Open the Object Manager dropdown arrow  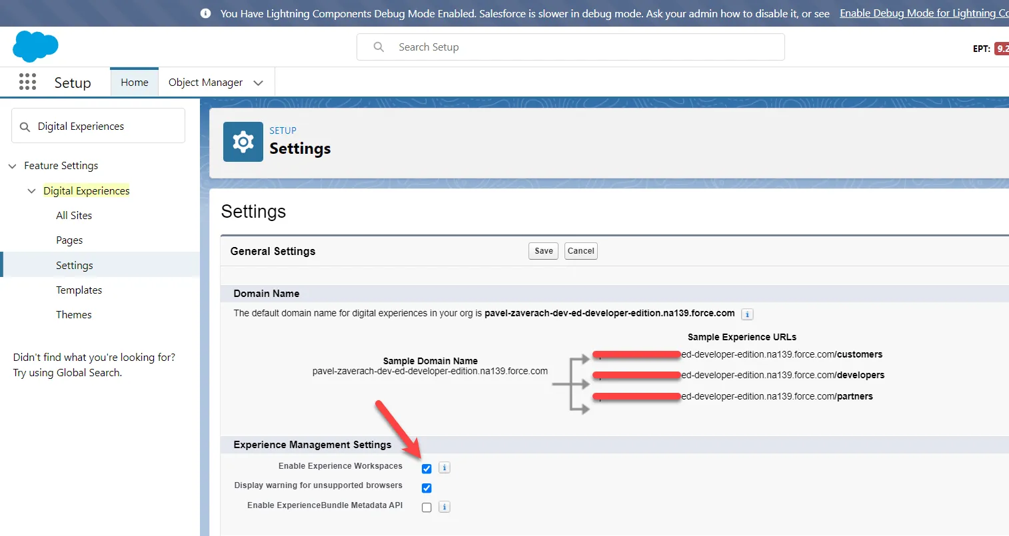pos(259,83)
